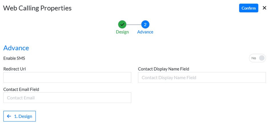The image size is (269, 126).
Task: Close the Web Calling Properties dialog
Action: (x=264, y=8)
